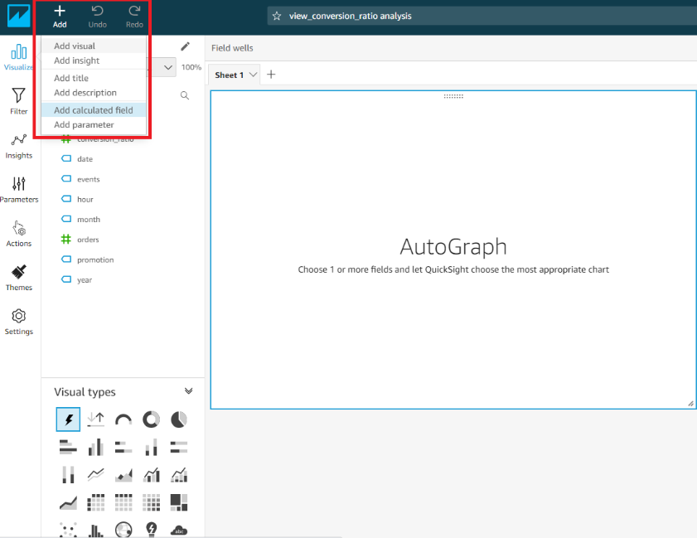Choose Add visual from menu
Screen dimensions: 697x538
pyautogui.click(x=94, y=46)
